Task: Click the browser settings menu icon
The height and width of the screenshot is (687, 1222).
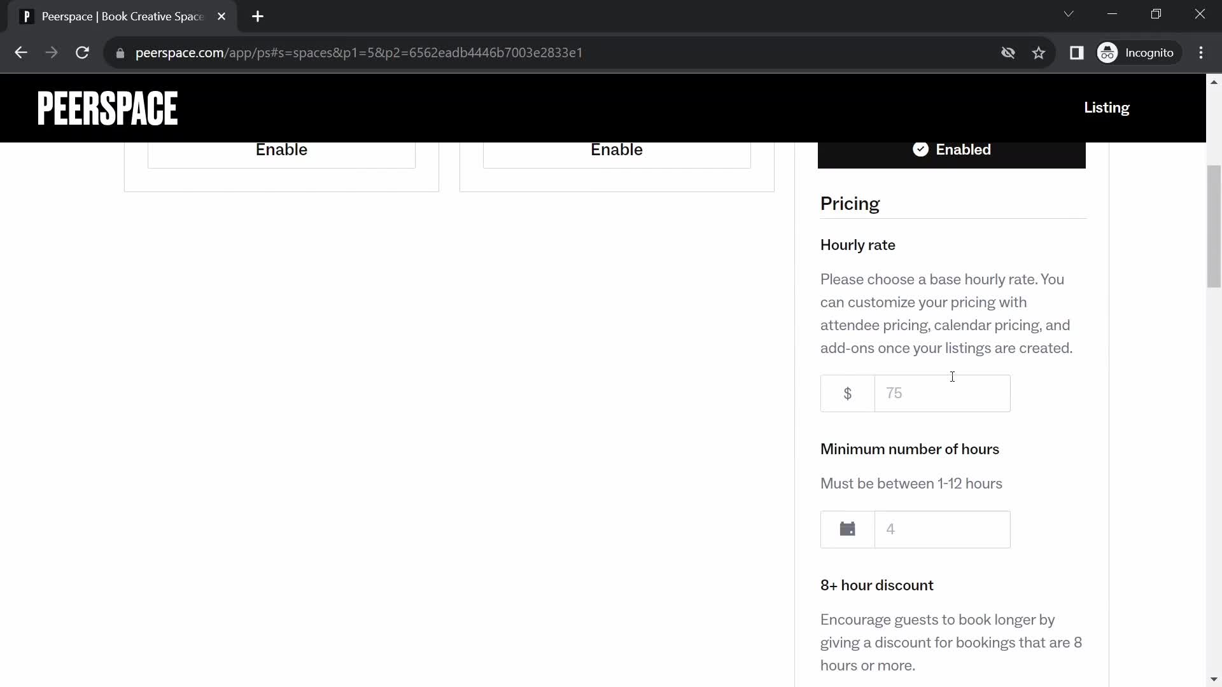Action: 1205,53
